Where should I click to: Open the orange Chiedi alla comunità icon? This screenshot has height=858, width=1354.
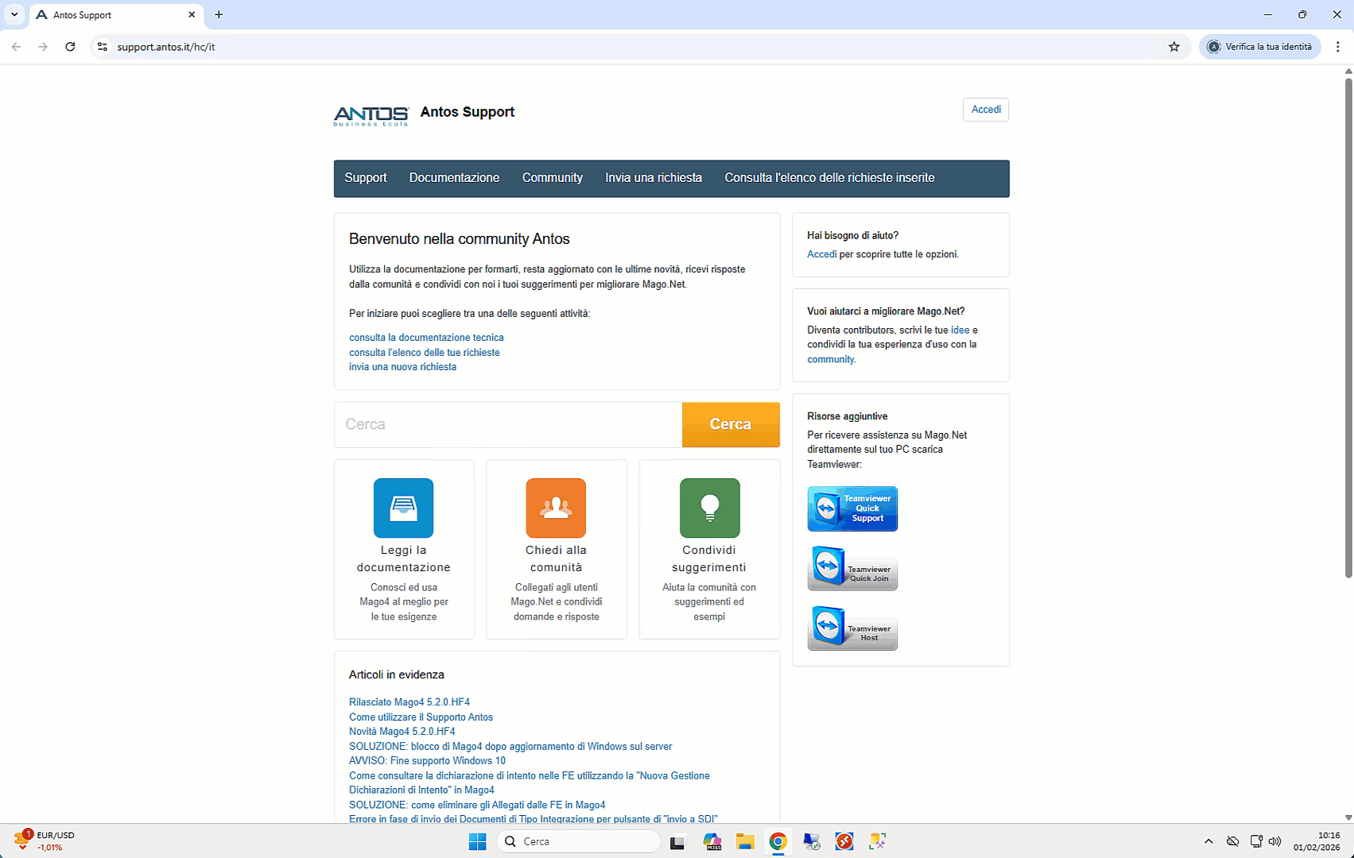click(x=556, y=508)
